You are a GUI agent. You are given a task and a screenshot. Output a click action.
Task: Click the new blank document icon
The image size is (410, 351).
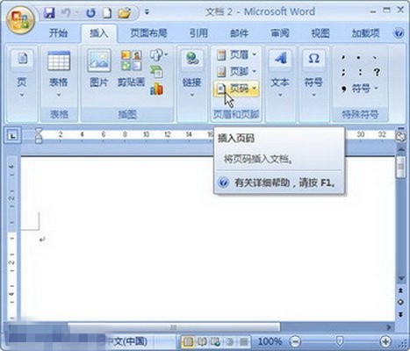point(107,13)
